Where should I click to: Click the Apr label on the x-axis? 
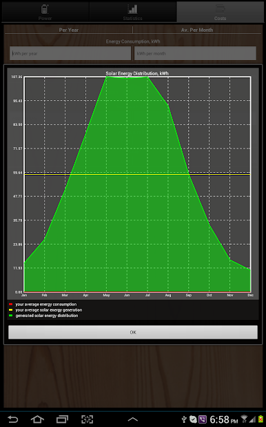tap(86, 295)
